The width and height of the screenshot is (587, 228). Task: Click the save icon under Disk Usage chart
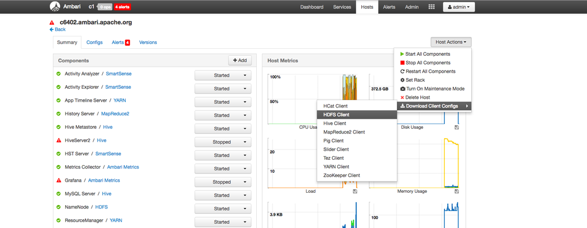457,128
